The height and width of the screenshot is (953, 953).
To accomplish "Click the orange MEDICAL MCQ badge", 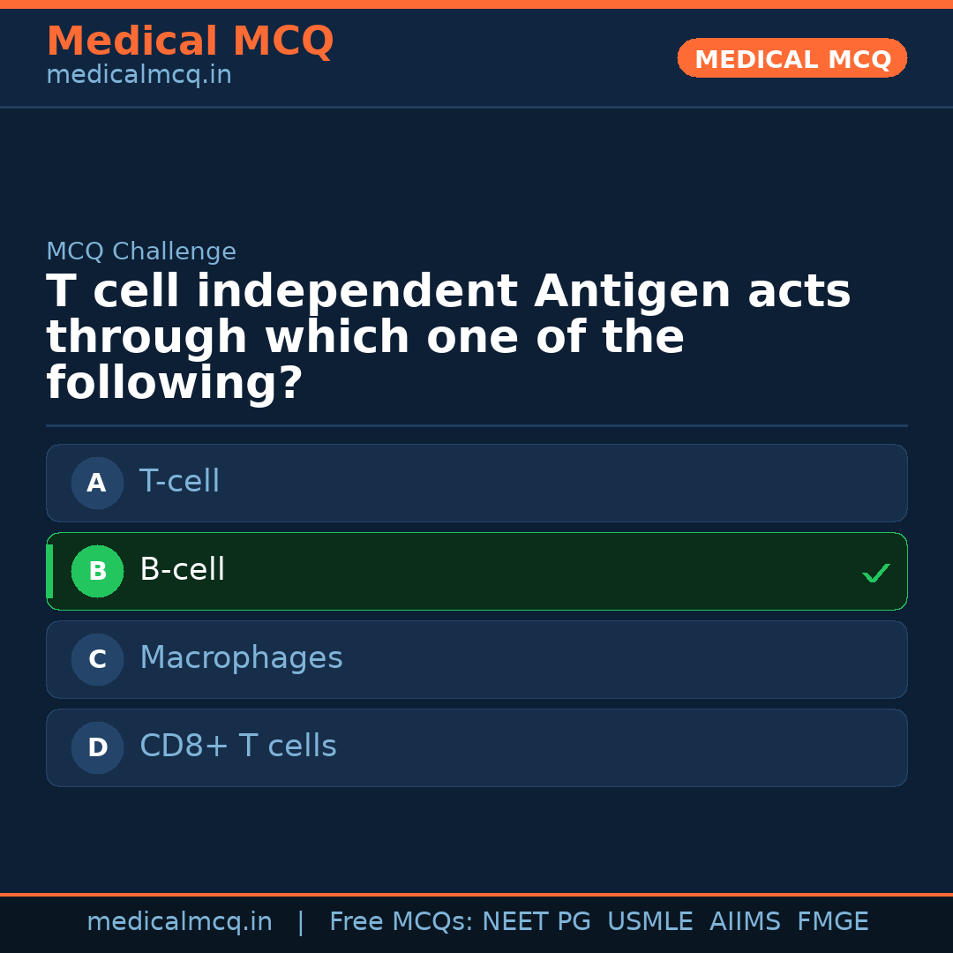I will coord(792,58).
